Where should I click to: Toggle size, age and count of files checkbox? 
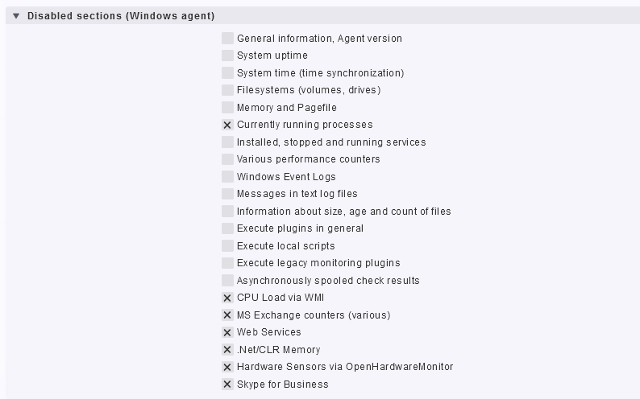pos(227,212)
